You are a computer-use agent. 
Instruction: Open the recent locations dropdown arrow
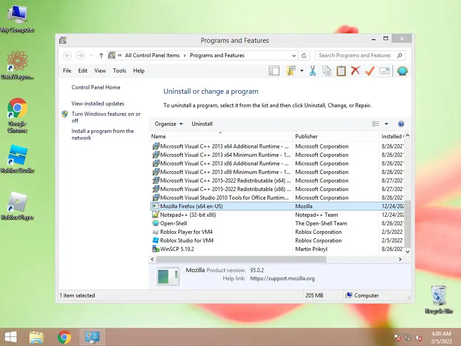(91, 55)
